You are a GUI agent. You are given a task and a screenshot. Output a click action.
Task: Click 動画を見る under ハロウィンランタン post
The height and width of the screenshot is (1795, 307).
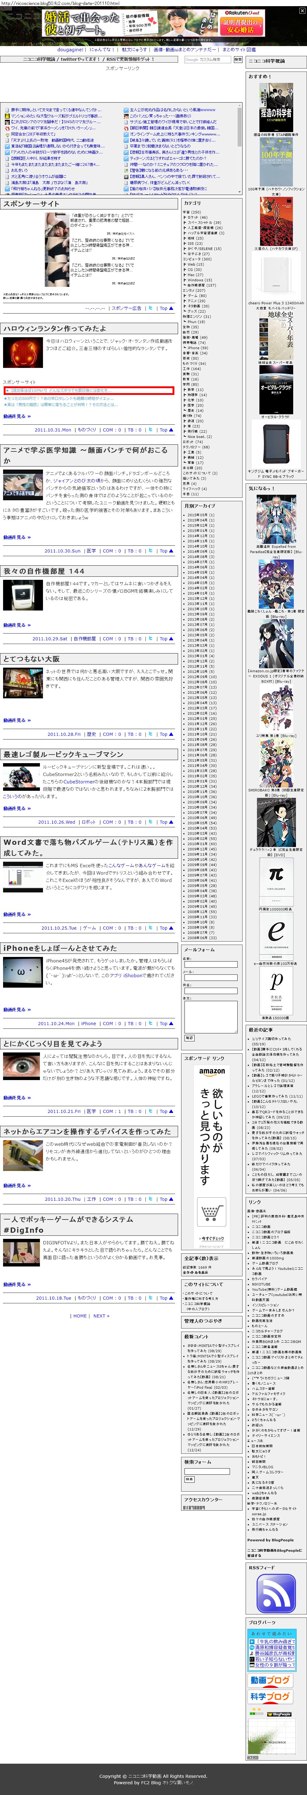pyautogui.click(x=17, y=416)
